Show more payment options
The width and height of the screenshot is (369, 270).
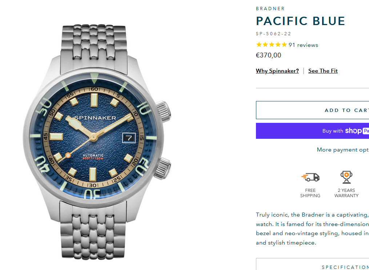(342, 150)
